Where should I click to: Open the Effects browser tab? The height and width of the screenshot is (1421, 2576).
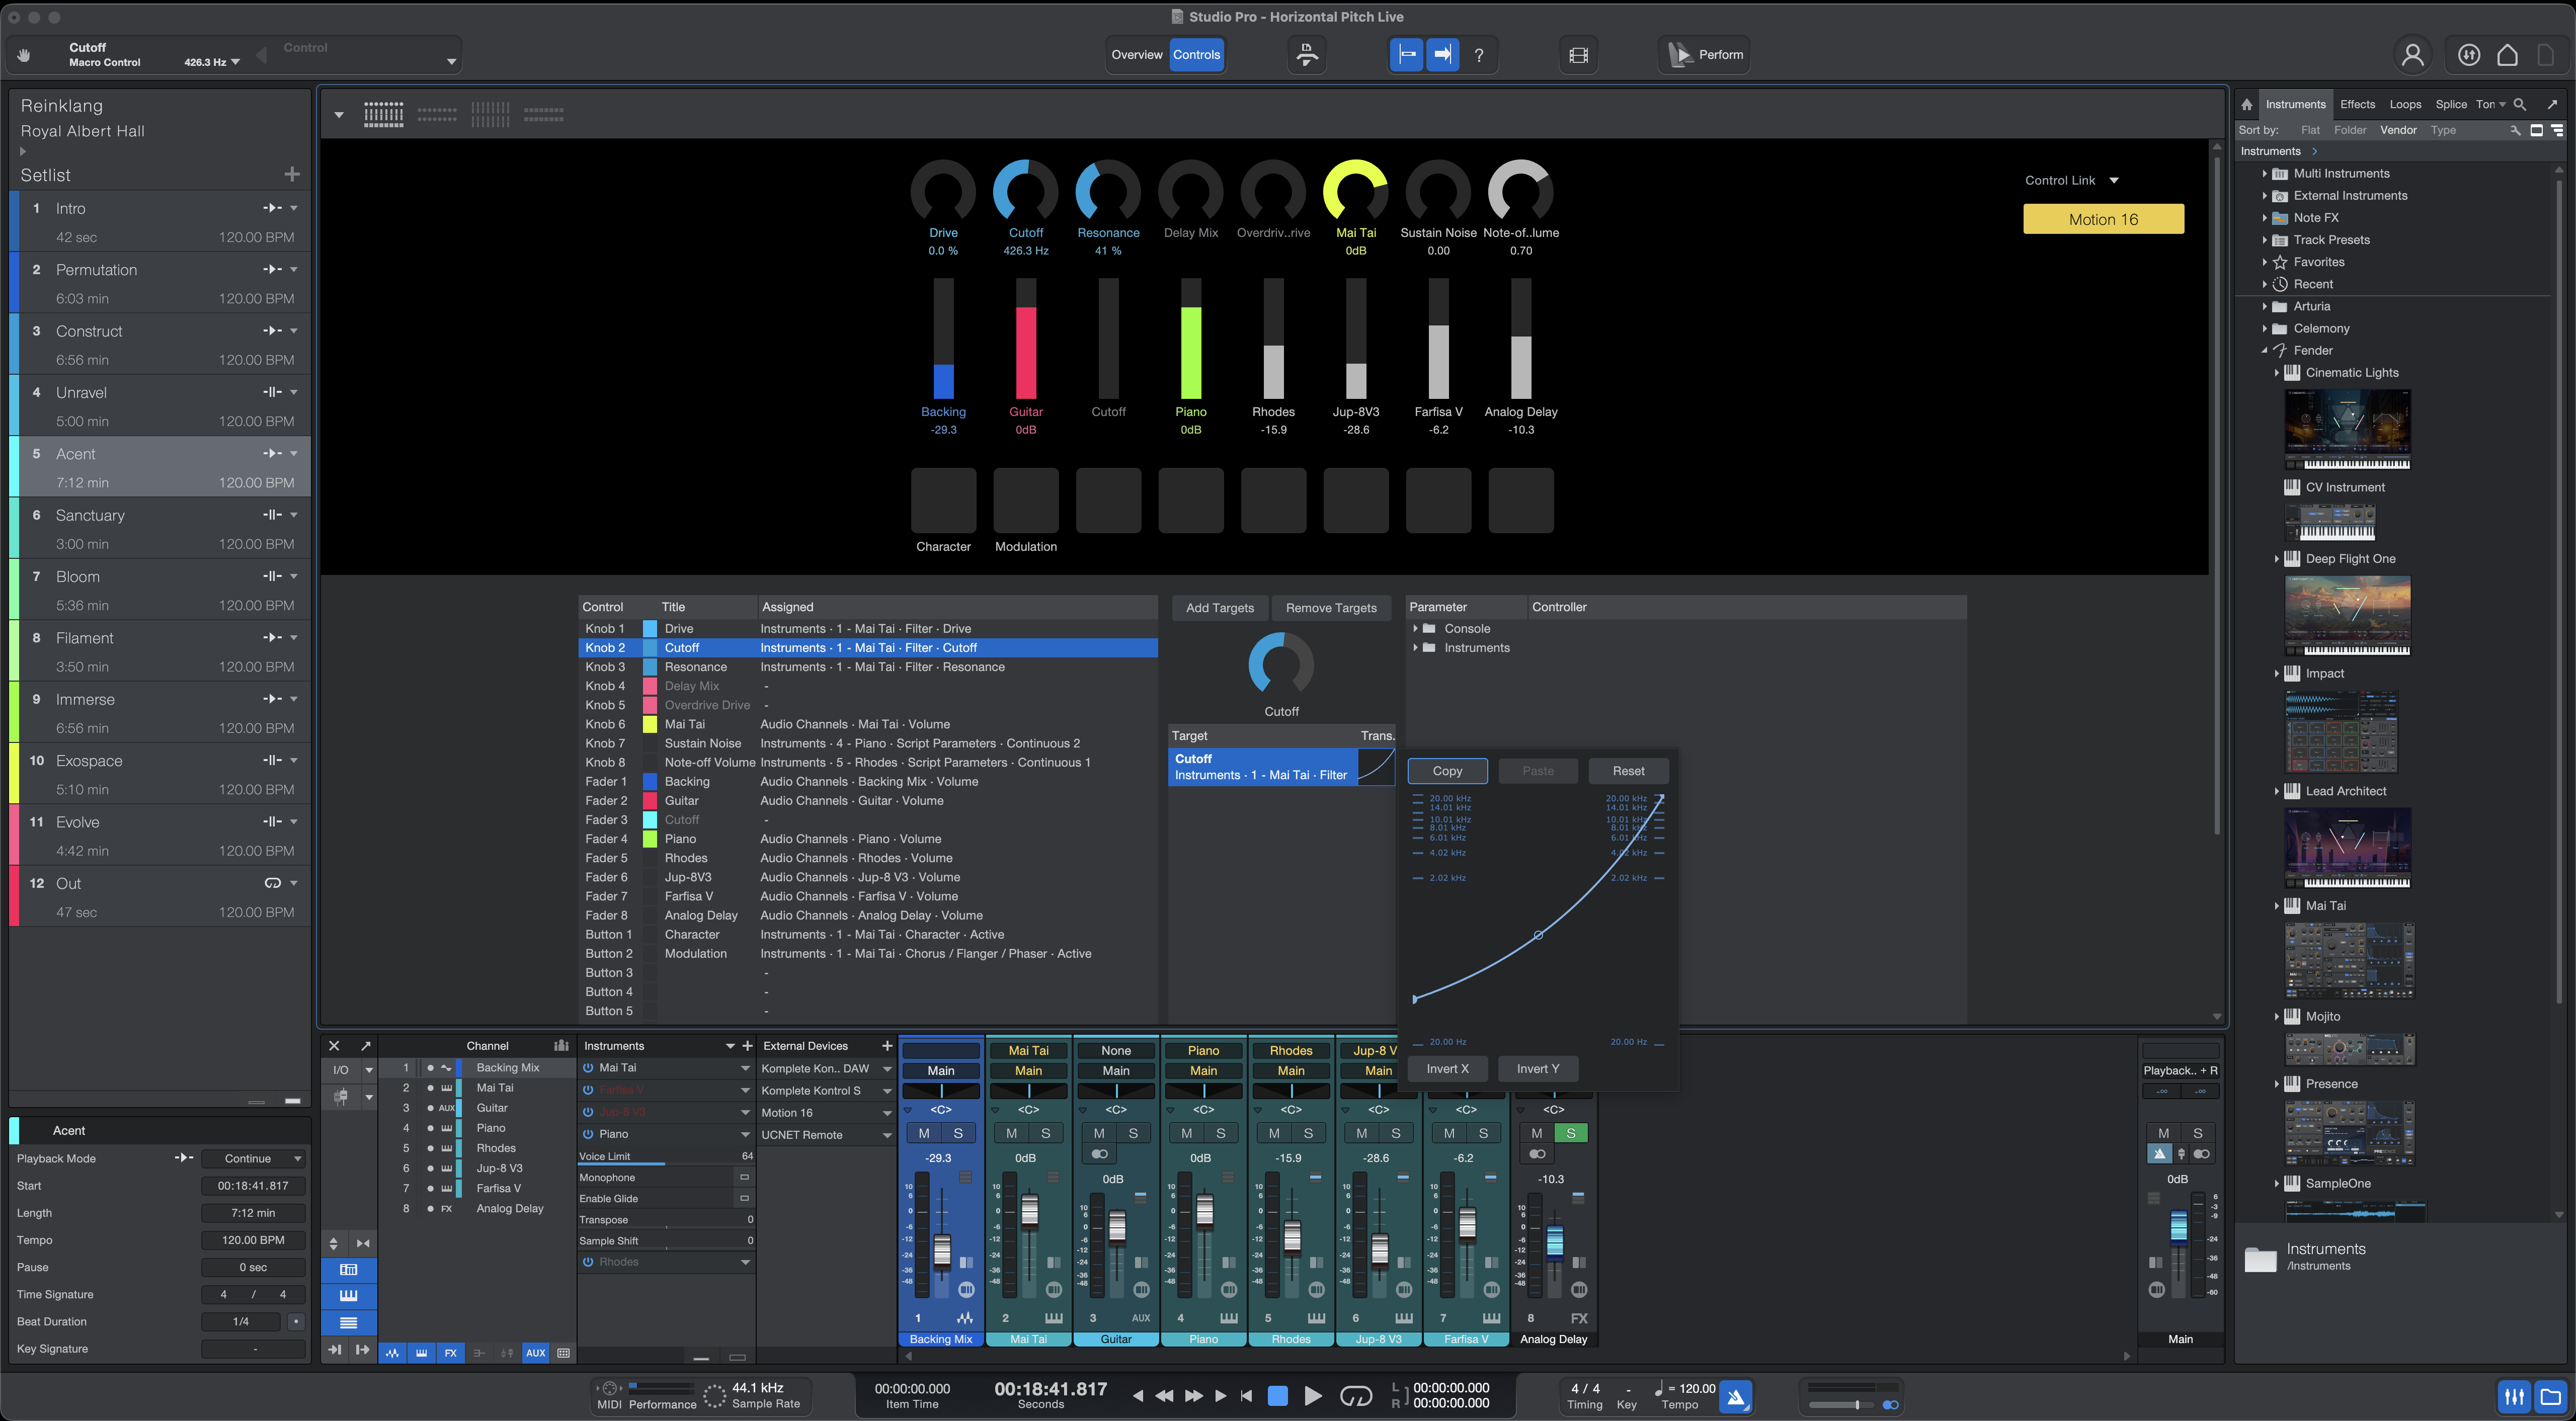point(2358,104)
